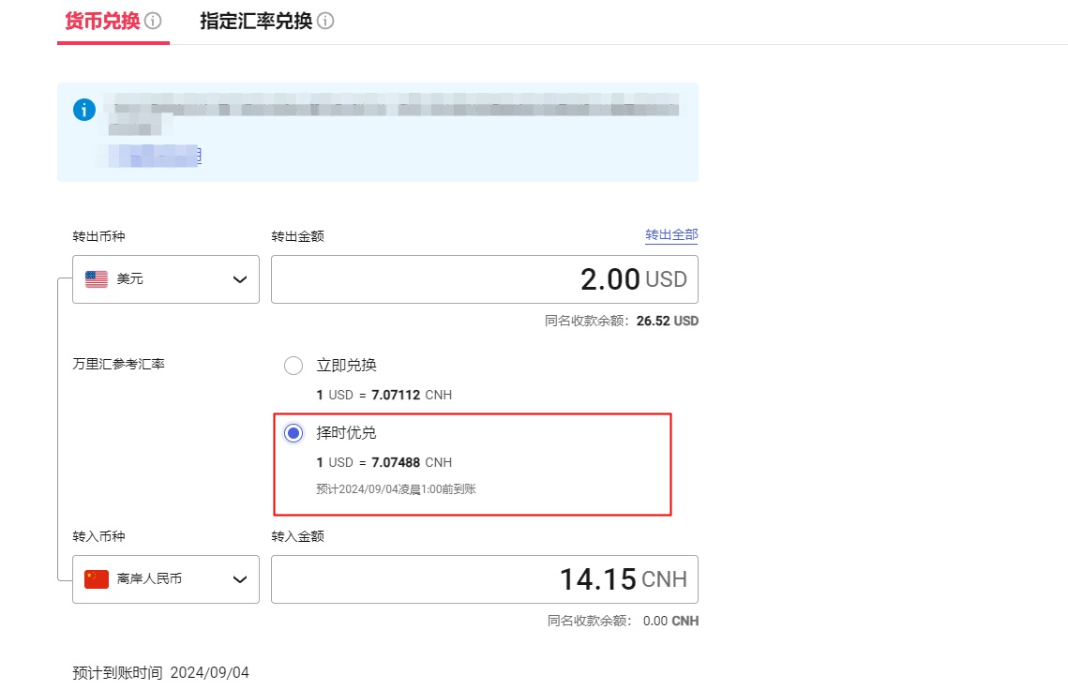This screenshot has height=690, width=1068.
Task: Click info icon beside 货币兑换 tab
Action: (153, 21)
